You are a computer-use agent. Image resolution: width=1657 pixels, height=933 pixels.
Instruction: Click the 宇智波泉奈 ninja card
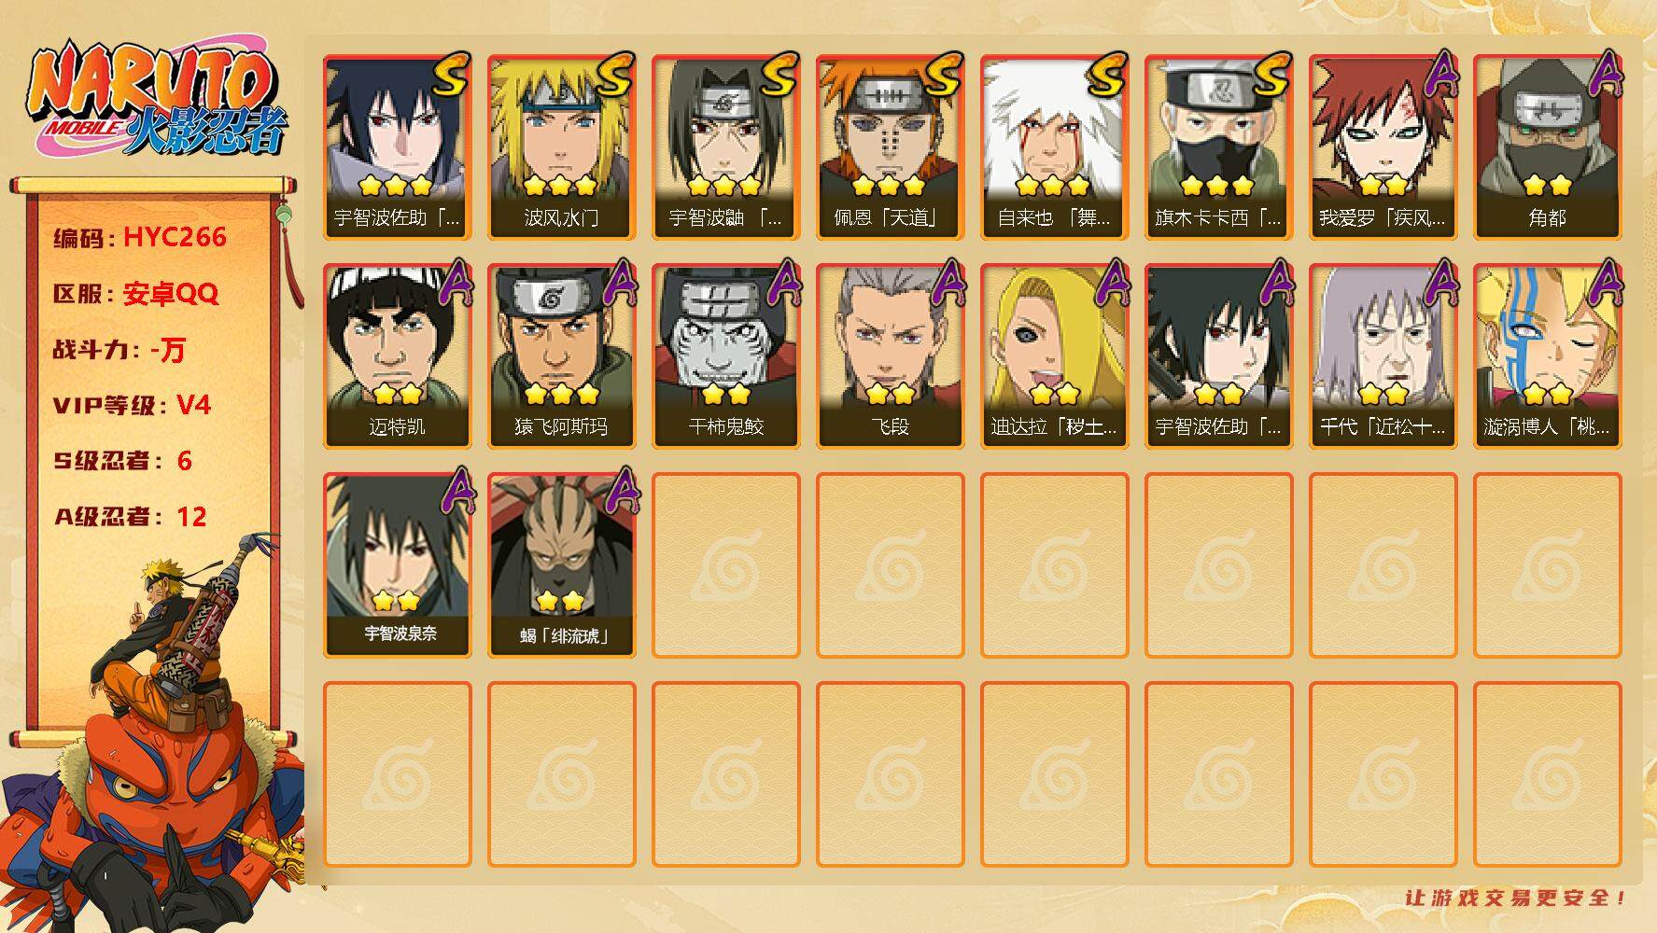tap(397, 565)
